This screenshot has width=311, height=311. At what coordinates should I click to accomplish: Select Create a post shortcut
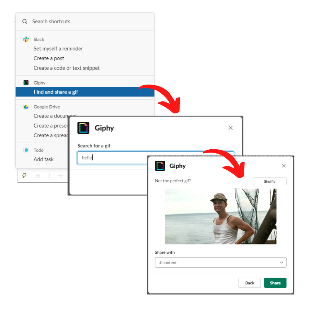pos(49,58)
